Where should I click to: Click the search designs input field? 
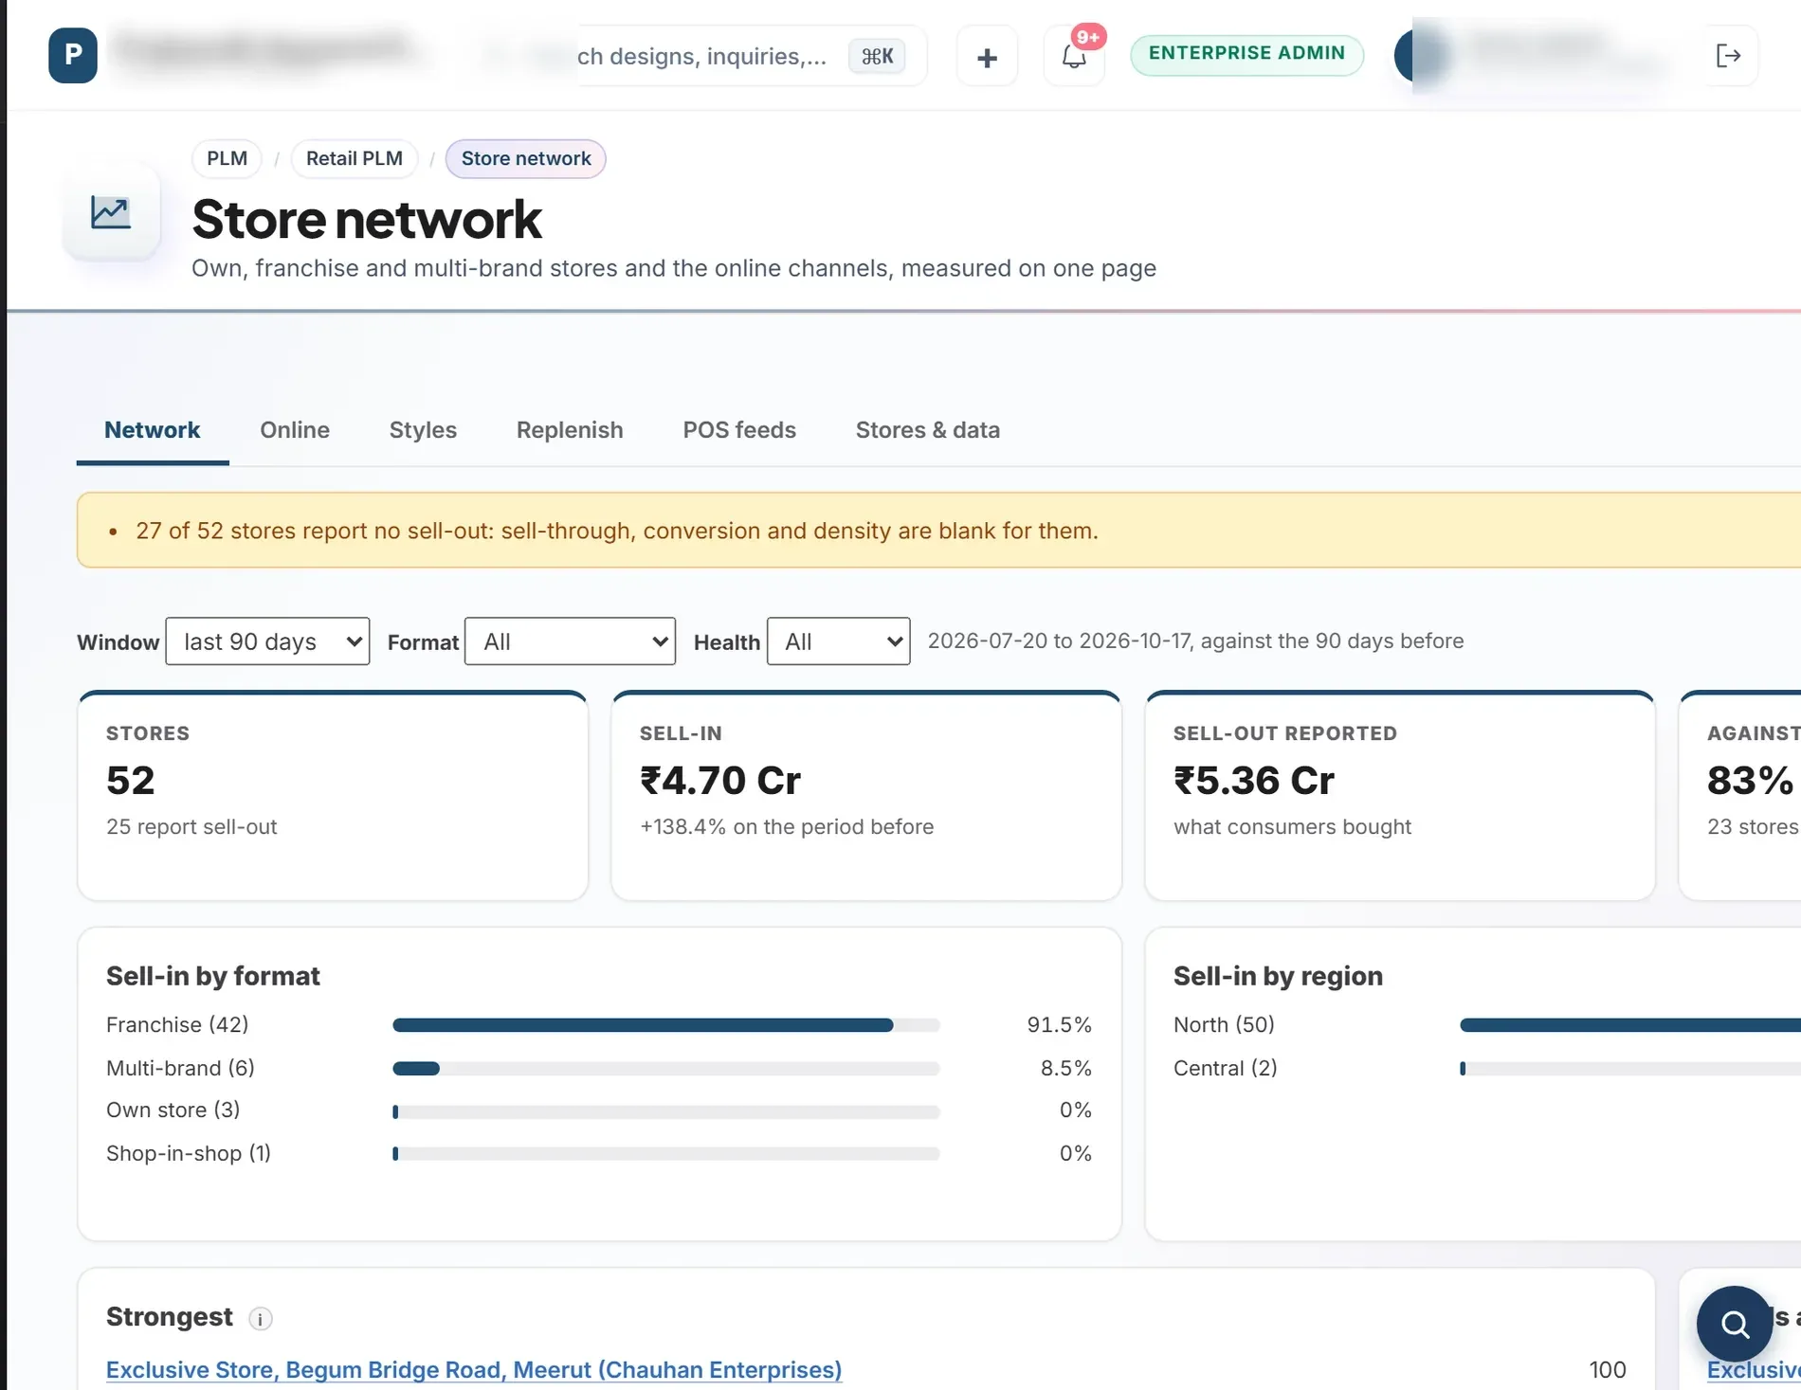point(701,56)
